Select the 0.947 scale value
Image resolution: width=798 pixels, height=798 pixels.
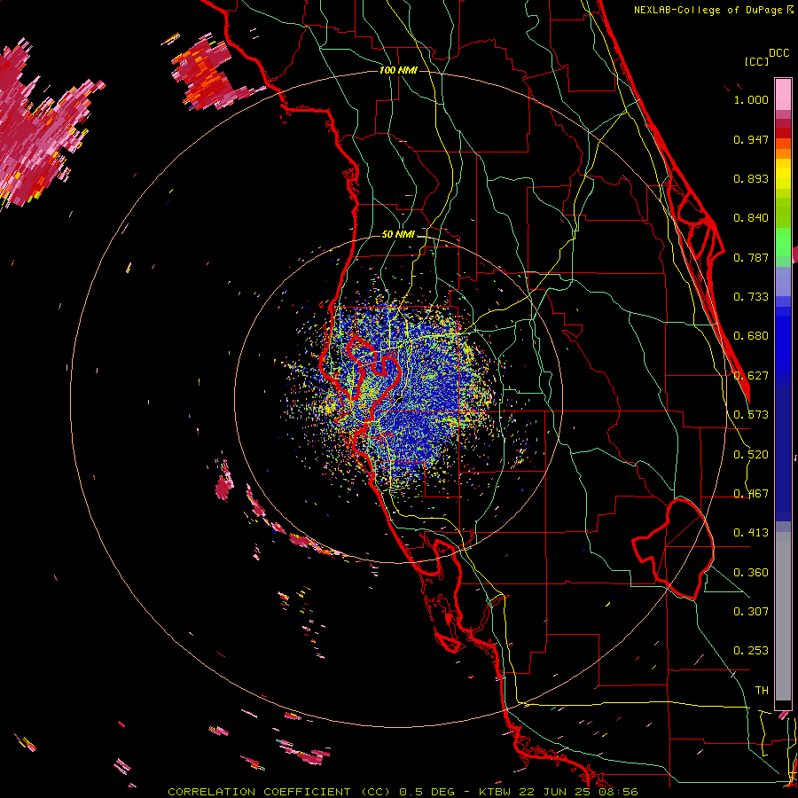(x=751, y=139)
